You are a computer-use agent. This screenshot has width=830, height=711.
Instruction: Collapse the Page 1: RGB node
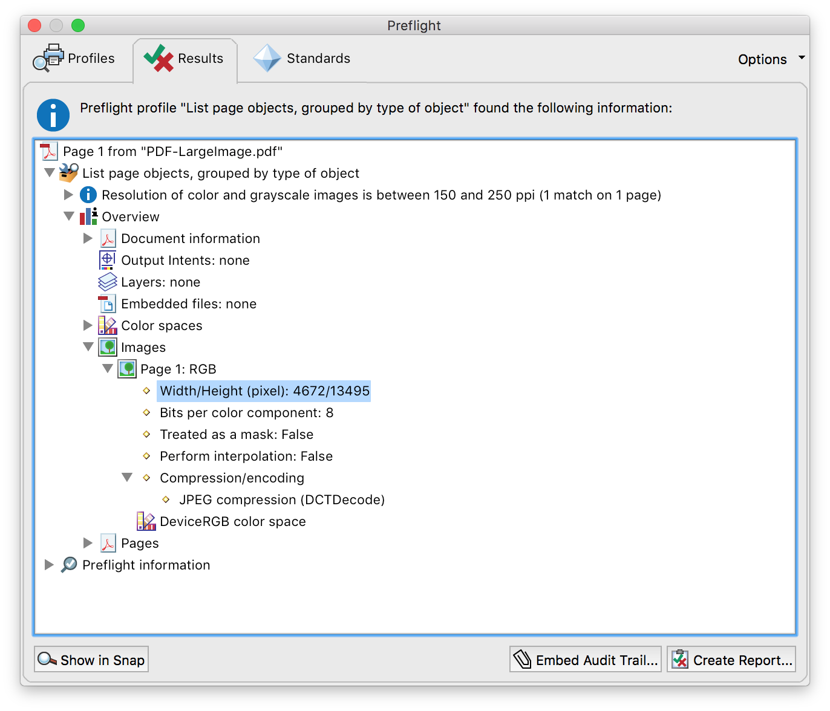108,369
